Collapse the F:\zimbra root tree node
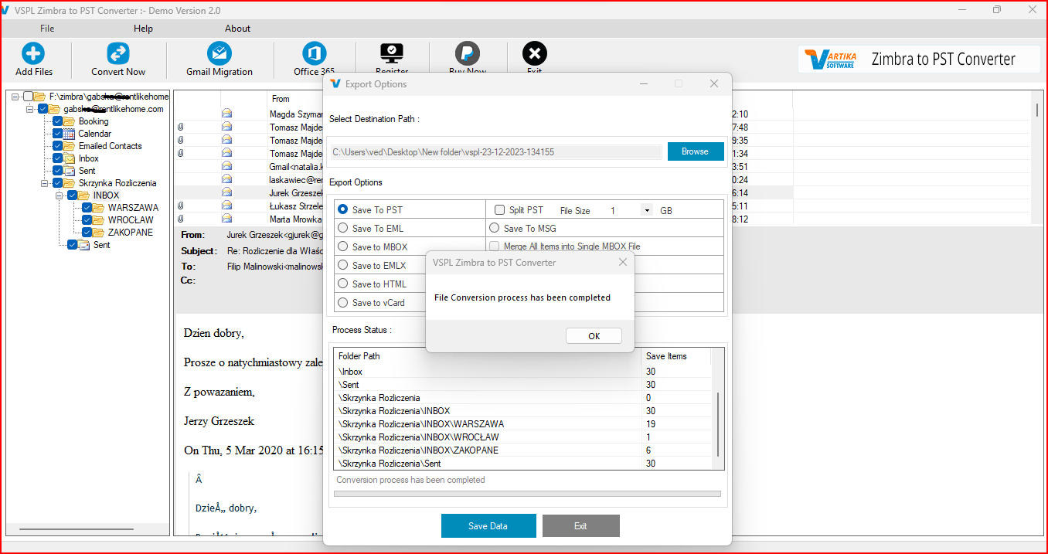The height and width of the screenshot is (554, 1048). pyautogui.click(x=15, y=97)
